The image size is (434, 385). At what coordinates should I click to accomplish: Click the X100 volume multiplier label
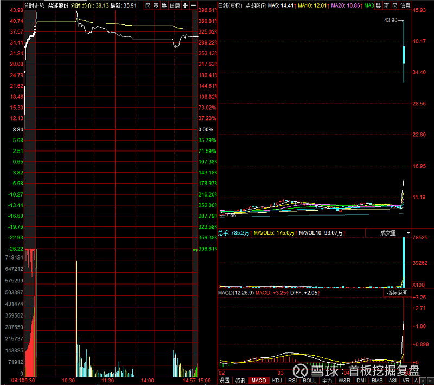point(418,285)
